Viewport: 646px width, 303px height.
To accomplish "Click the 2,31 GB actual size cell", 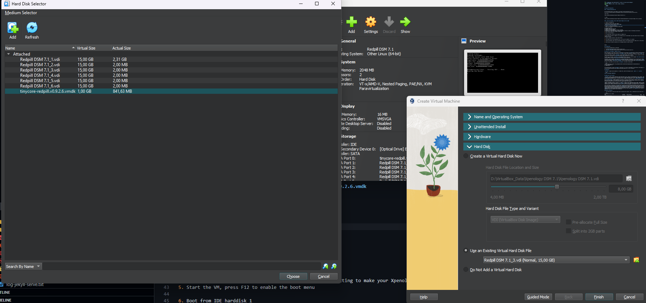I will click(x=120, y=59).
